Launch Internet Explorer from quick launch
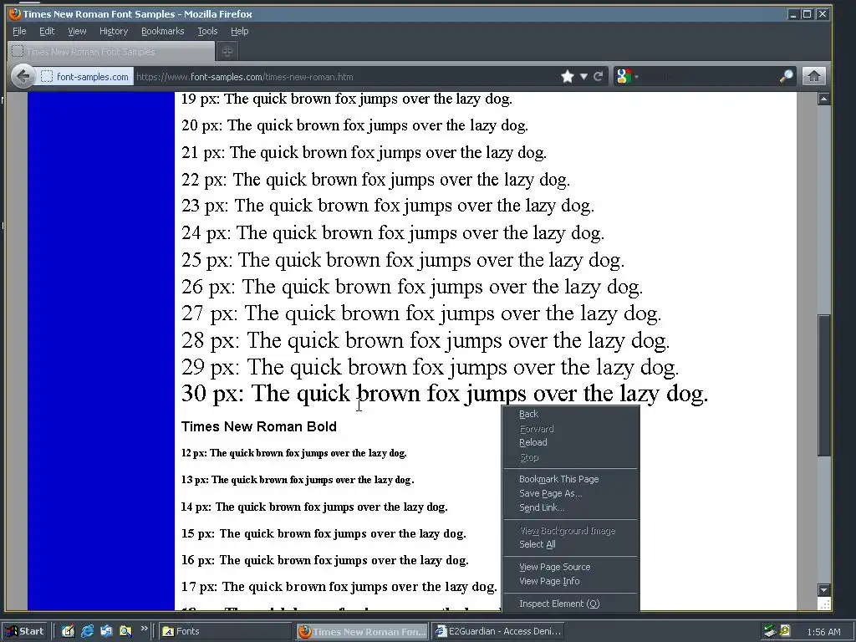Viewport: 856px width, 642px height. (87, 631)
